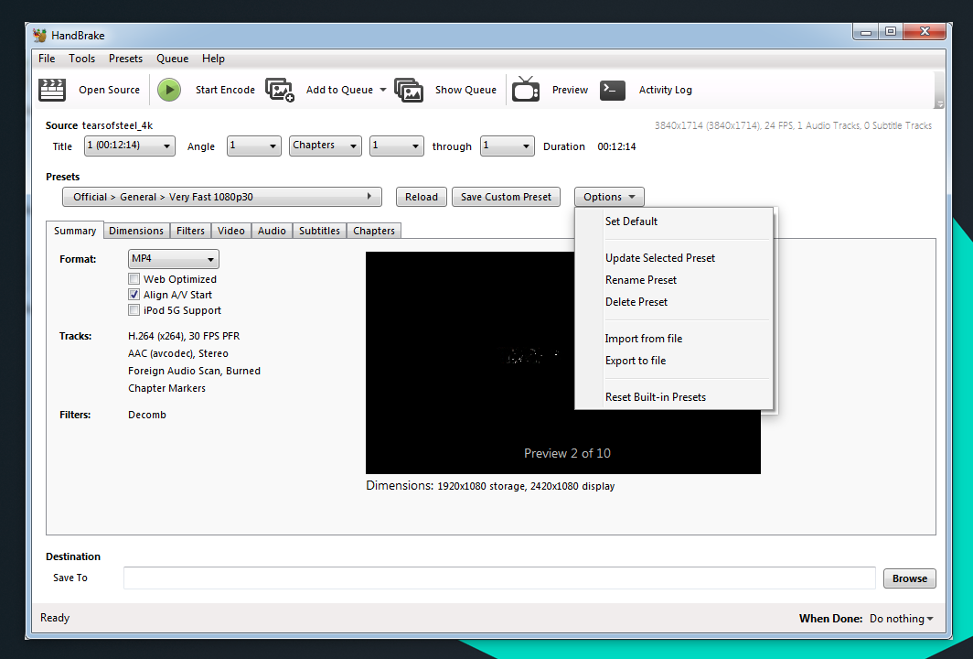Viewport: 973px width, 659px height.
Task: Choose Import from file
Action: click(674, 339)
